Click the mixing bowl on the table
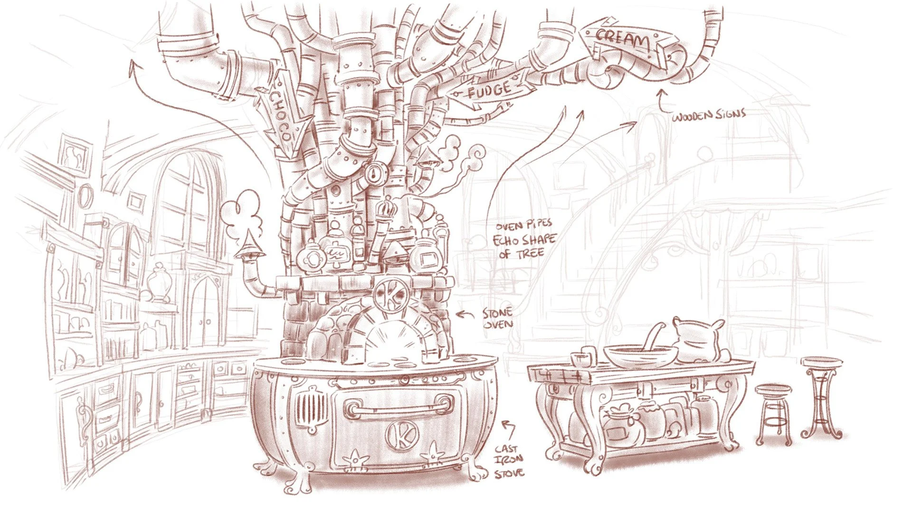 point(641,356)
